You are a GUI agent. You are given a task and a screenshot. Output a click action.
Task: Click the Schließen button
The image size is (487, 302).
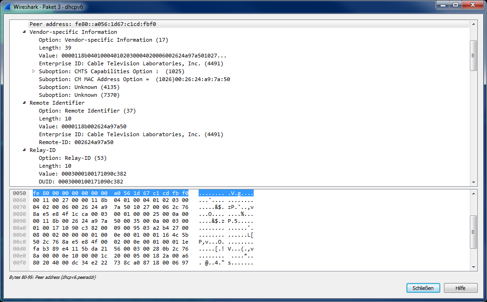coord(423,288)
